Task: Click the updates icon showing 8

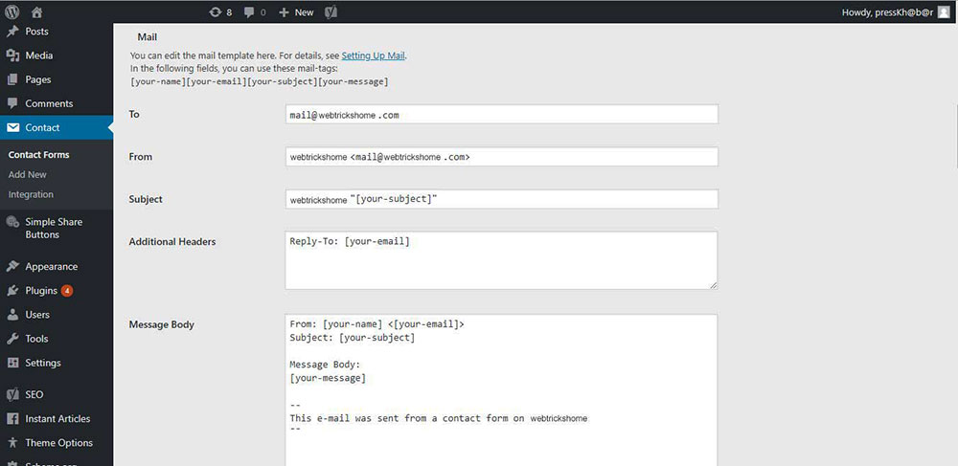Action: pyautogui.click(x=219, y=11)
